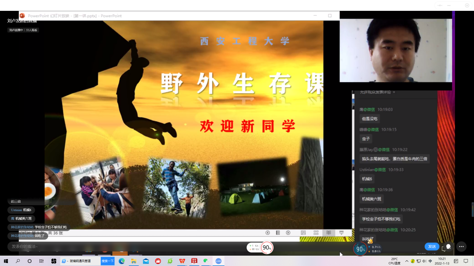Viewport: 474px width, 266px height.
Task: Open the customer service headset icon
Action: pos(448,247)
